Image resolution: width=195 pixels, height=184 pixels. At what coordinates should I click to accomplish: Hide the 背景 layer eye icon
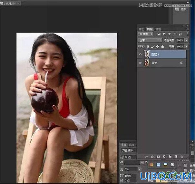pos(140,63)
